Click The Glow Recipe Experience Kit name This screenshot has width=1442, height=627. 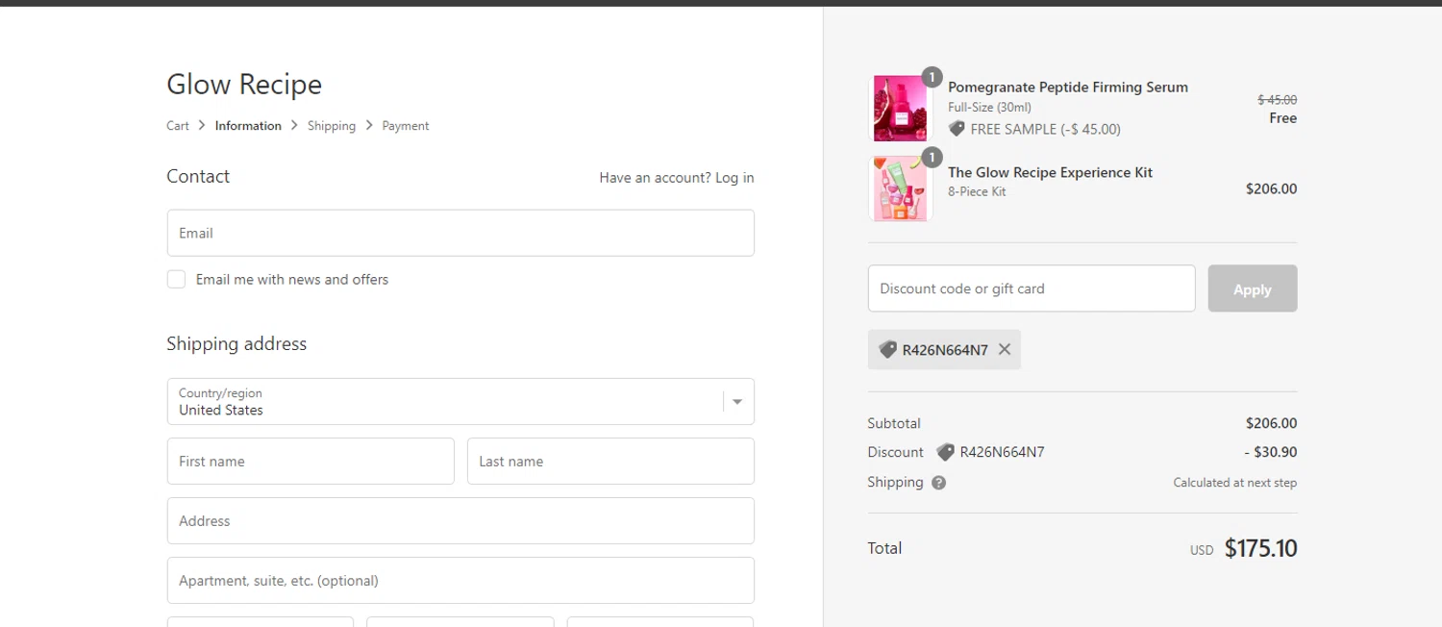tap(1050, 173)
